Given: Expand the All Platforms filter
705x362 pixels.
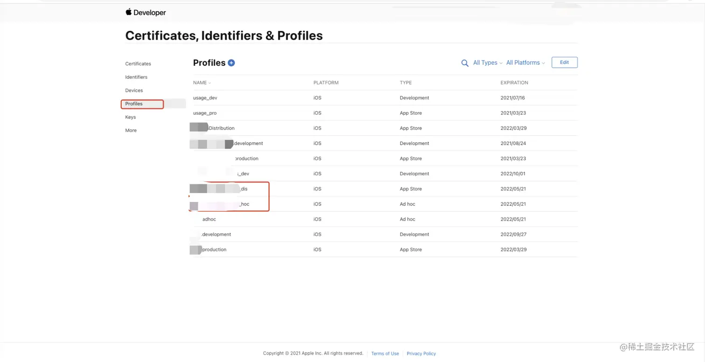Looking at the screenshot, I should tap(525, 63).
